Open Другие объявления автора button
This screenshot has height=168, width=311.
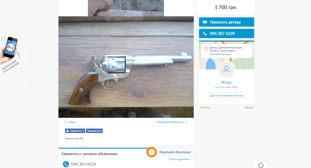click(x=227, y=95)
